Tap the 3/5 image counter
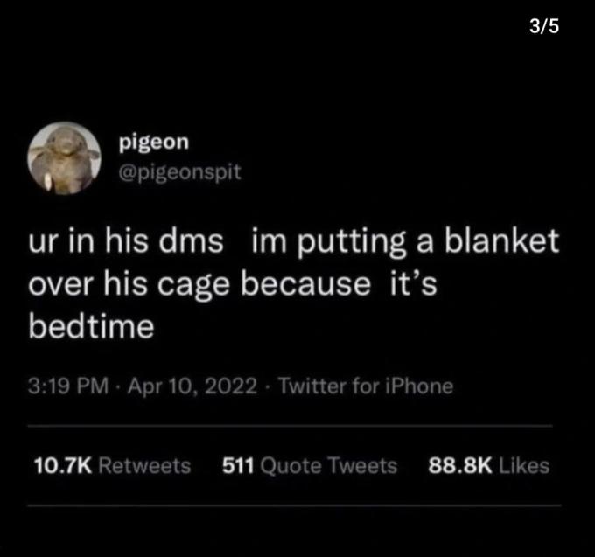 click(x=544, y=27)
